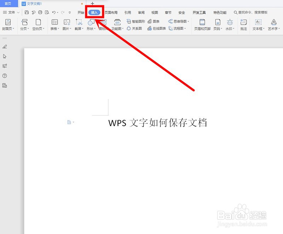
Task: Expand the 形状 shapes dropdown arrow
Action: (95, 29)
